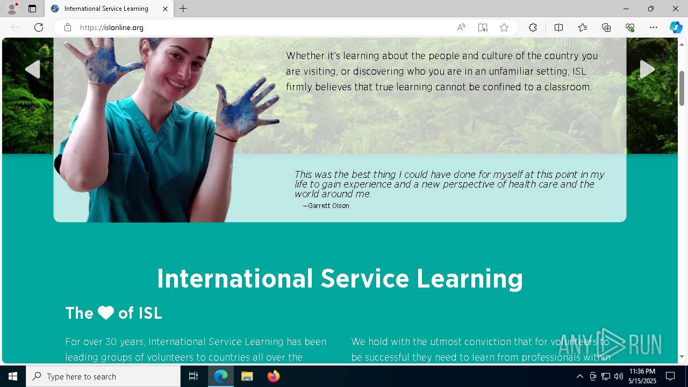688x387 pixels.
Task: Open the volume control tray icon
Action: pyautogui.click(x=619, y=376)
